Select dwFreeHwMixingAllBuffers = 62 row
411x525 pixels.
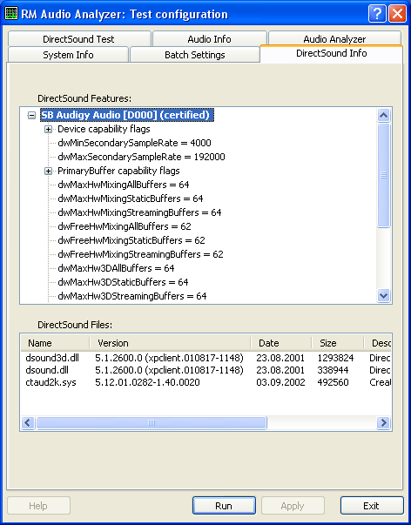(x=125, y=226)
